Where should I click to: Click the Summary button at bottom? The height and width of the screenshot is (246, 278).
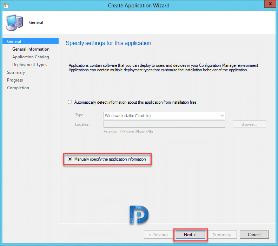(x=222, y=235)
